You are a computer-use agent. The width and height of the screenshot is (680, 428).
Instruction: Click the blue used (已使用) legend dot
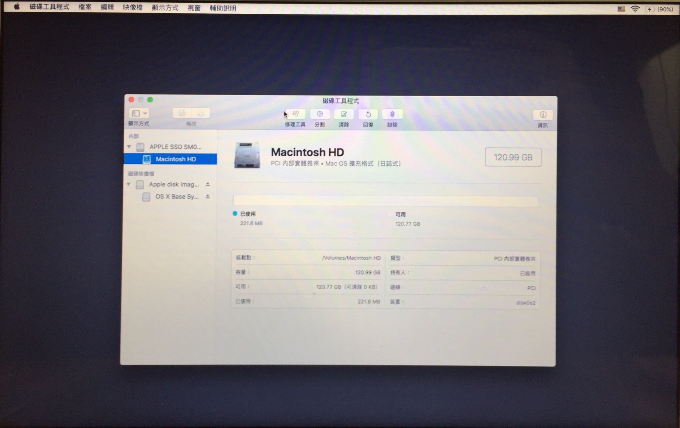point(235,214)
